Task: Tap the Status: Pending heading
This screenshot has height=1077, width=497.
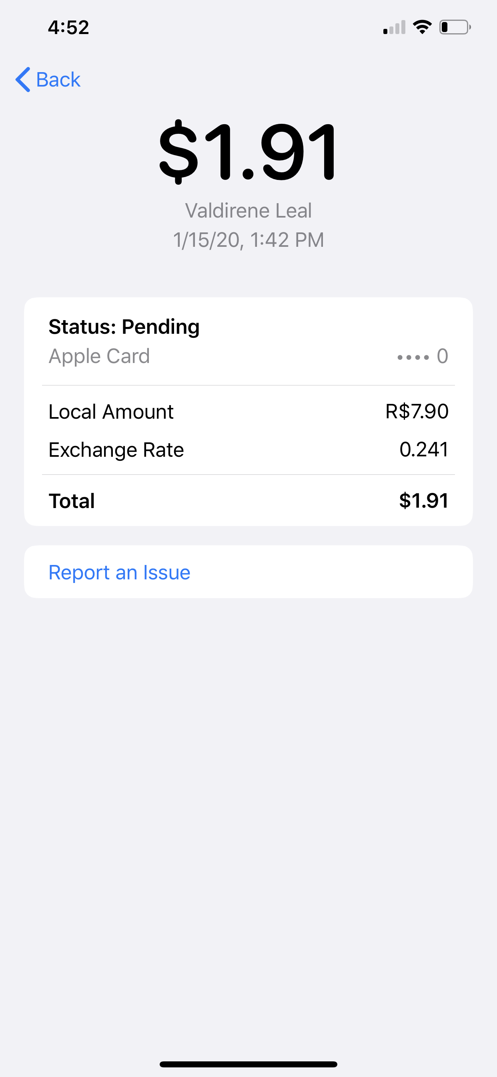Action: pos(124,327)
